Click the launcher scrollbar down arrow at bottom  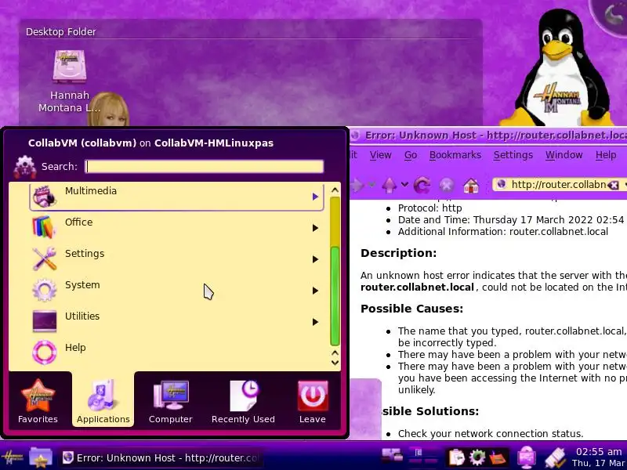[x=335, y=363]
